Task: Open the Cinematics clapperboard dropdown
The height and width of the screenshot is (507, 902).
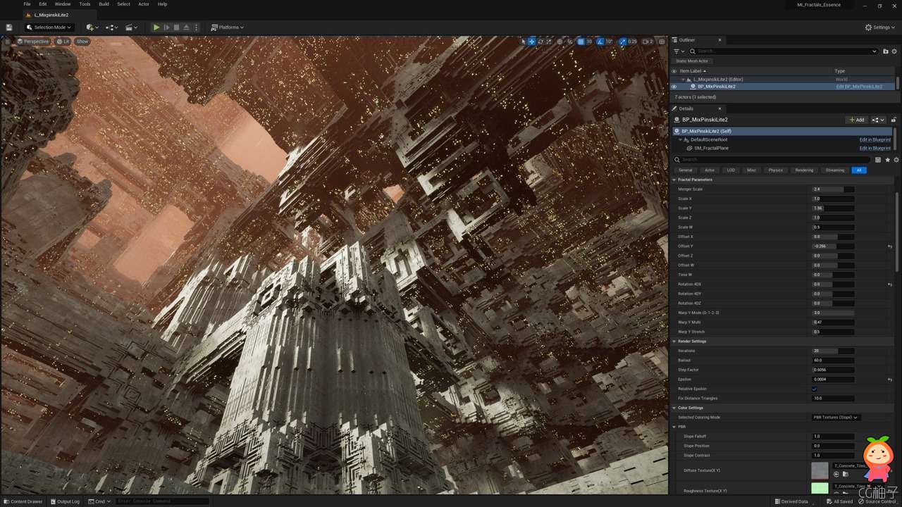Action: point(132,27)
